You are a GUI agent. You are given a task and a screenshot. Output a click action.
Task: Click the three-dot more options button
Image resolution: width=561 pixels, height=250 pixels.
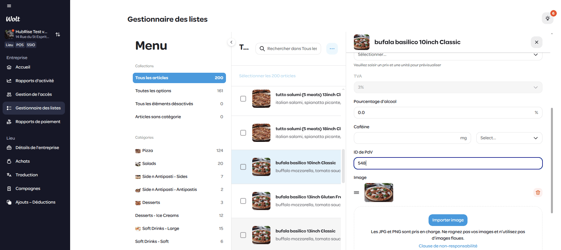click(x=332, y=49)
